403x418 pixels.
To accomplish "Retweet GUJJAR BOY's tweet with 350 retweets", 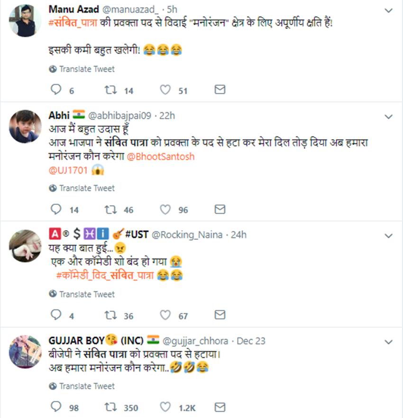I will click(x=110, y=407).
